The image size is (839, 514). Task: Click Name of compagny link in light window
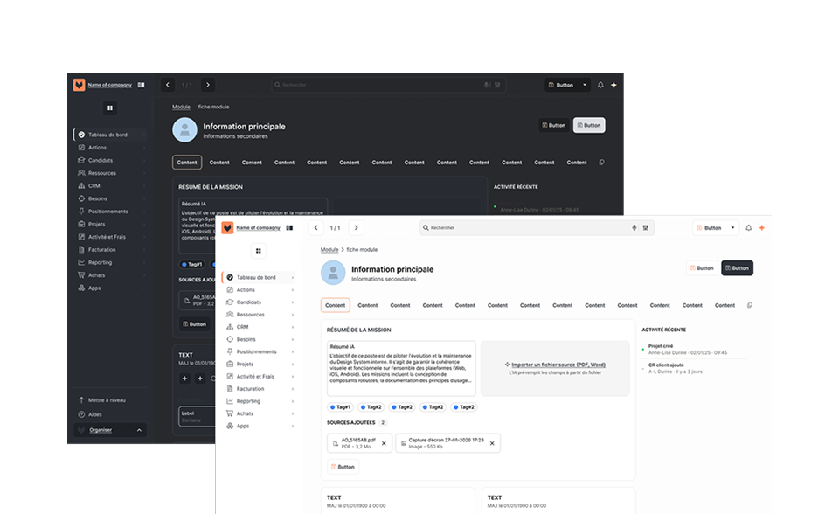259,227
